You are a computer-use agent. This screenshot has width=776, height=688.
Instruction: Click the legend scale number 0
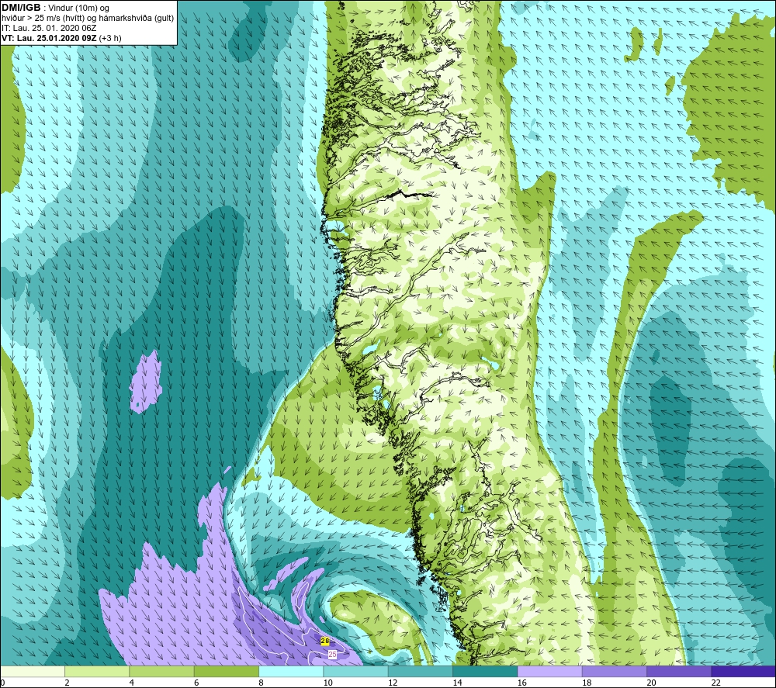tap(2, 683)
